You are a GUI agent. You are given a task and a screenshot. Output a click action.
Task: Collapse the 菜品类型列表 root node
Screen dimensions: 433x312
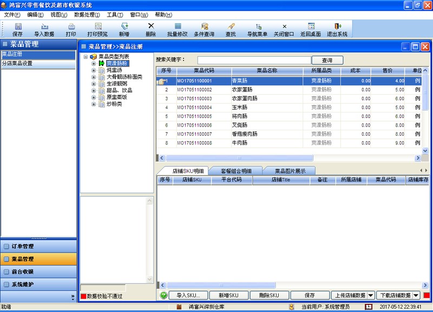pos(86,57)
